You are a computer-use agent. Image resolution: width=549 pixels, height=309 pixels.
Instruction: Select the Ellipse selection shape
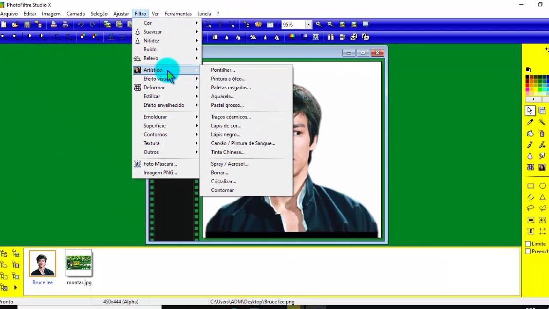(x=542, y=186)
